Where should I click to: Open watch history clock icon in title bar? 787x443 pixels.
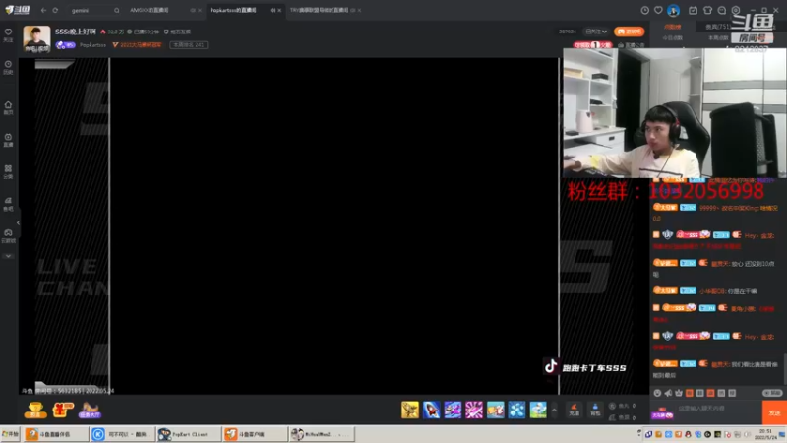(x=645, y=10)
